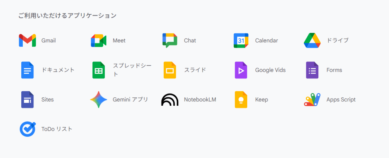Open the ドキュメント label
This screenshot has width=389, height=158.
click(58, 70)
